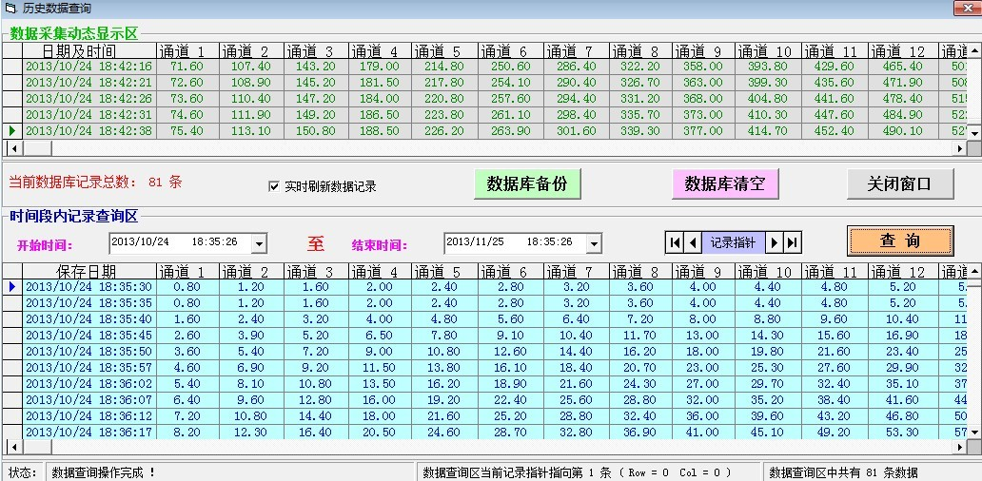Click the window title bar icon
Screen dimensions: 982x481
[x=9, y=8]
